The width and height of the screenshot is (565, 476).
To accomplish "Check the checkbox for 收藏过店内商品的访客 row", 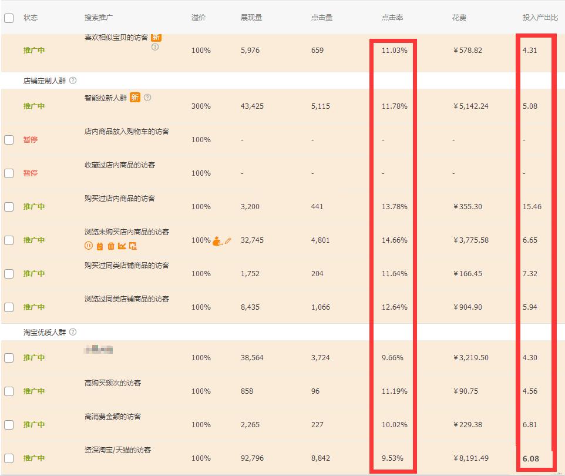I will coord(9,173).
